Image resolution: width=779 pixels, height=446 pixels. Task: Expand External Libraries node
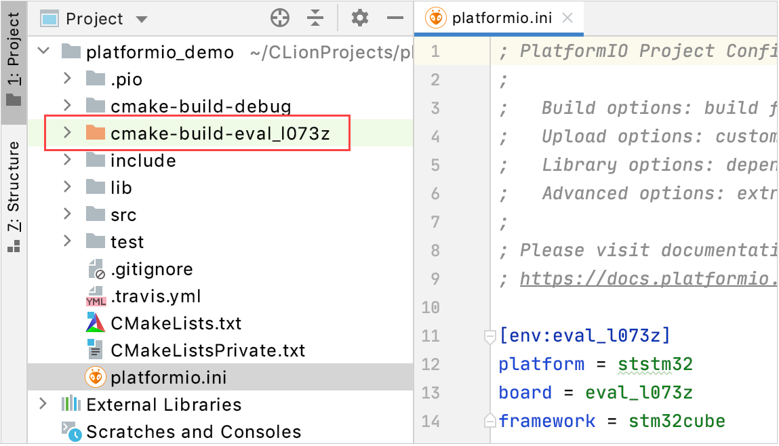[43, 405]
